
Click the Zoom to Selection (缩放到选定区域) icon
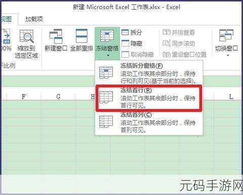pos(26,36)
